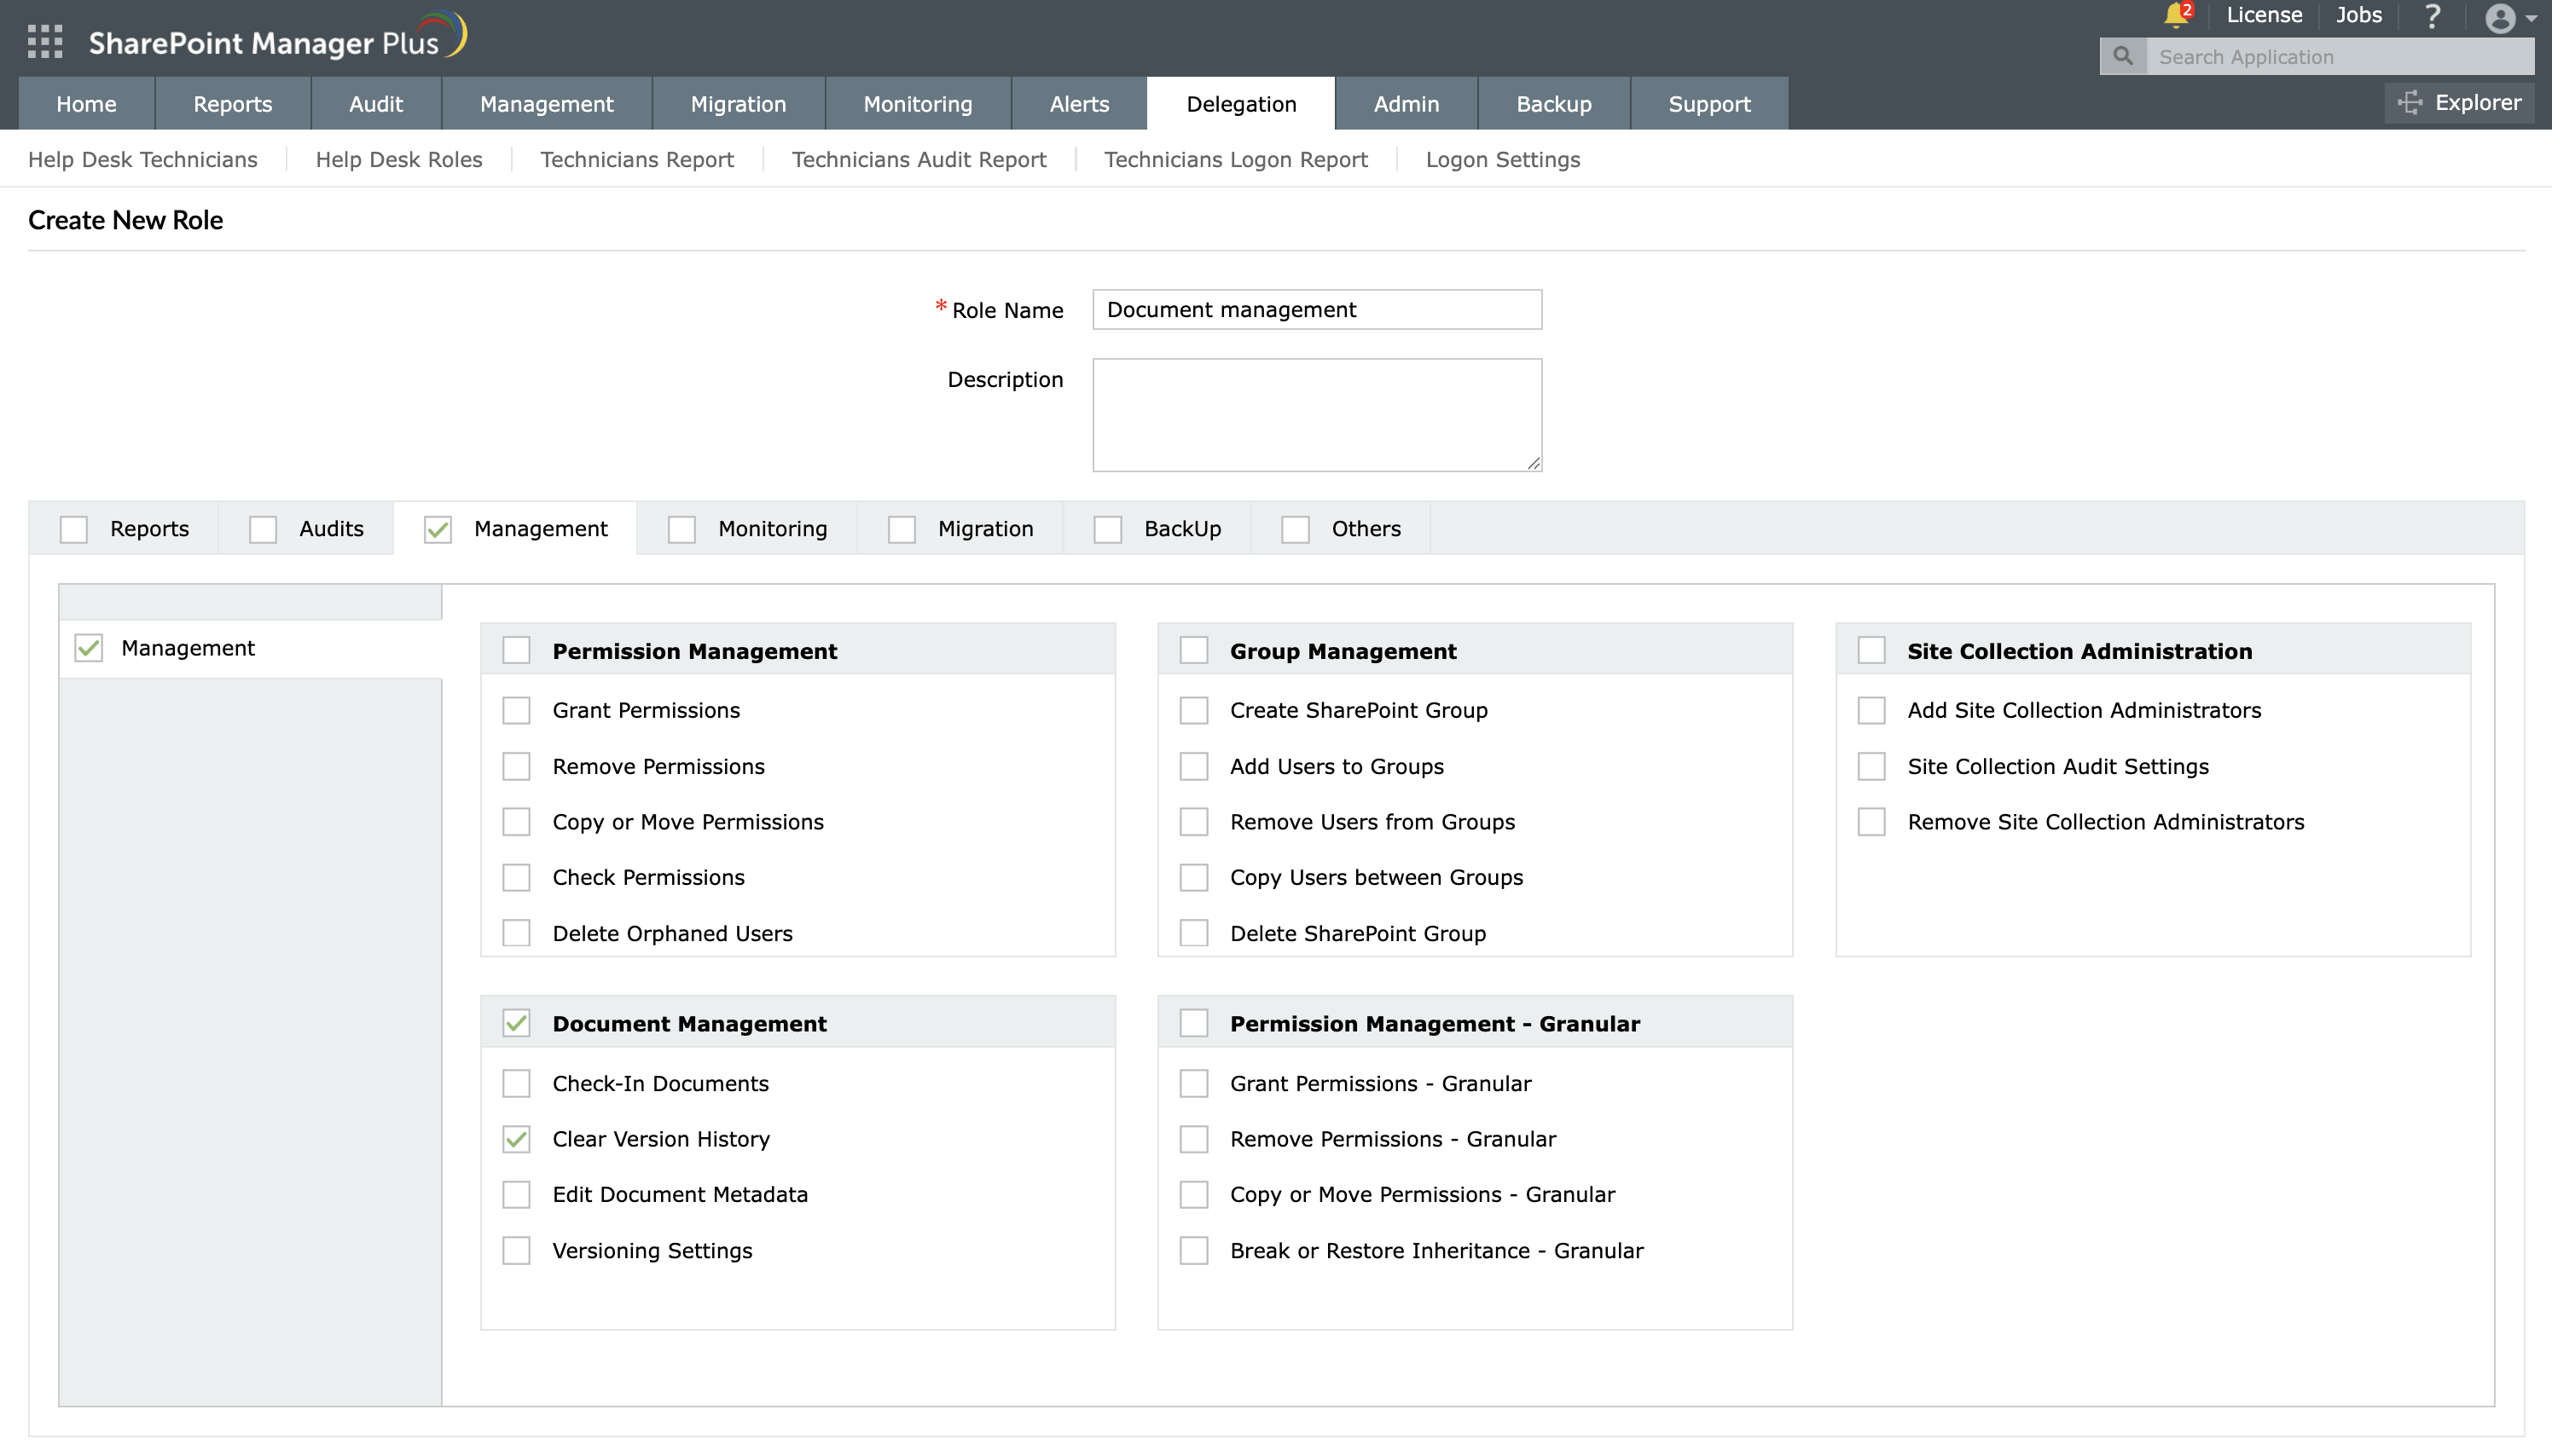2552x1456 pixels.
Task: Open the help question mark icon
Action: pos(2433,16)
